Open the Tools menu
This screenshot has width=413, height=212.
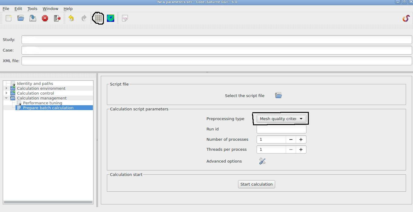[x=32, y=9]
